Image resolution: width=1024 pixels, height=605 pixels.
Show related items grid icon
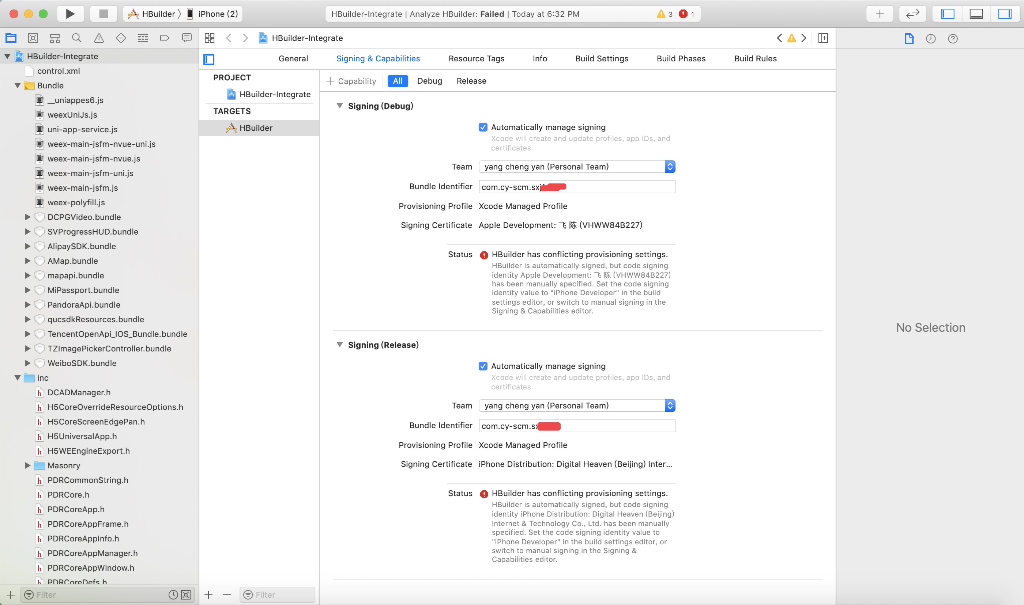point(209,38)
